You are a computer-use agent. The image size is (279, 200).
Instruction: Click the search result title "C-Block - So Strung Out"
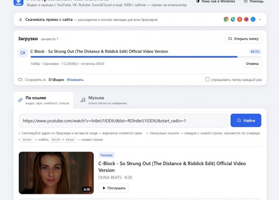tap(172, 167)
